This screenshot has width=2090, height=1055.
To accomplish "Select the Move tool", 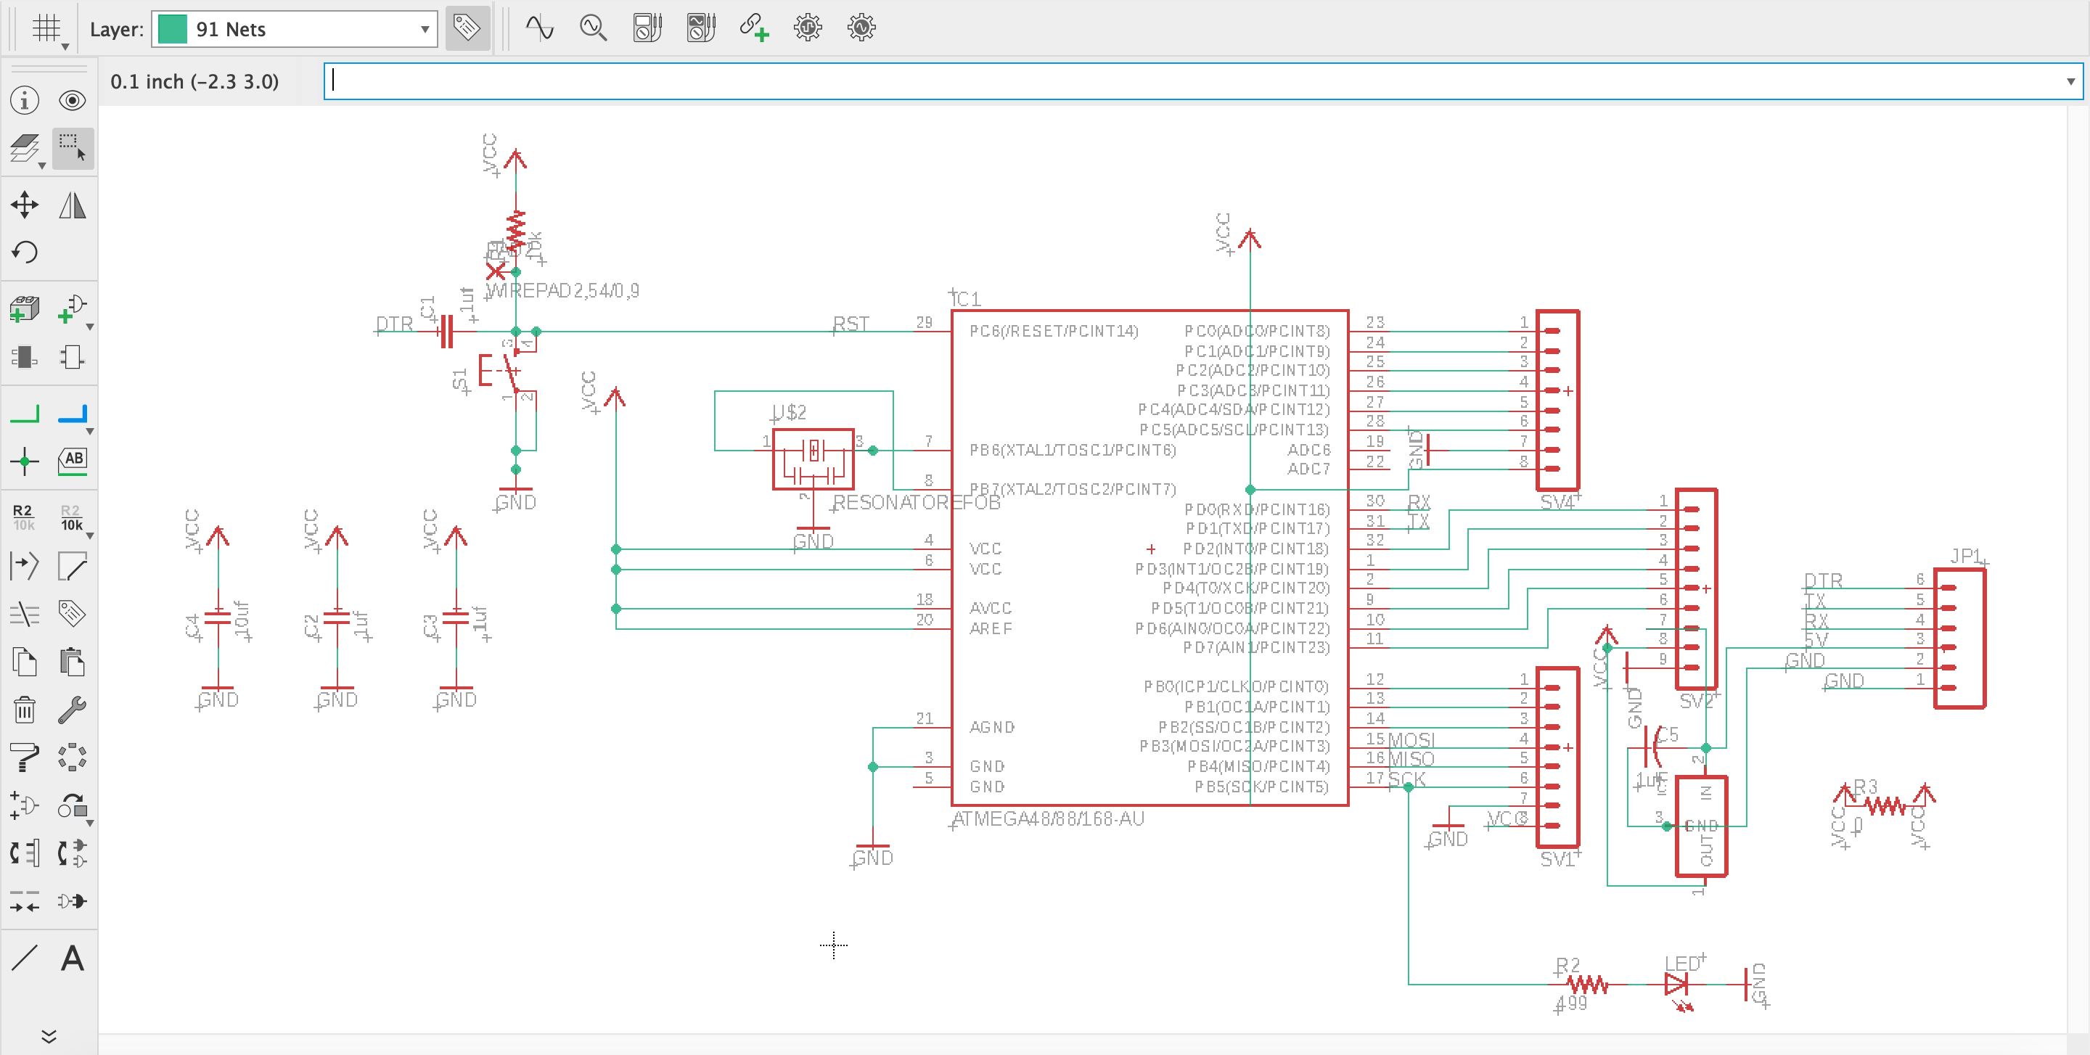I will [x=25, y=205].
